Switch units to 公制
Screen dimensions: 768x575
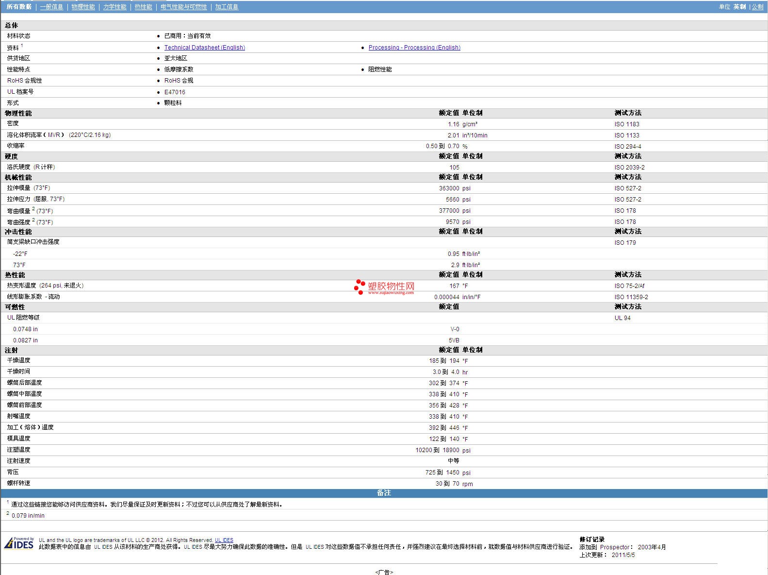(x=757, y=7)
